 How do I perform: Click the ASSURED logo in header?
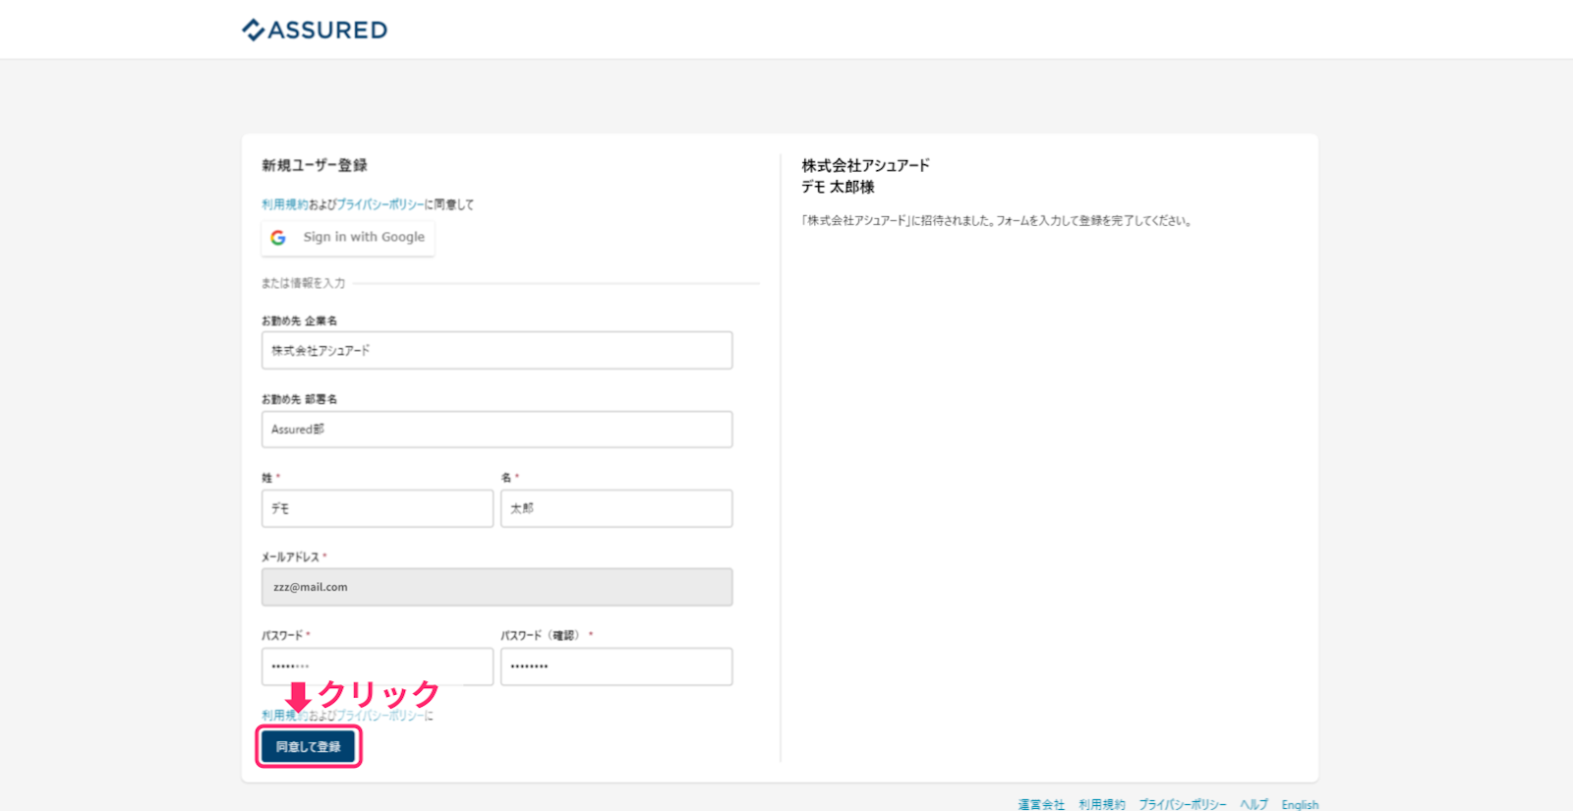pyautogui.click(x=315, y=29)
